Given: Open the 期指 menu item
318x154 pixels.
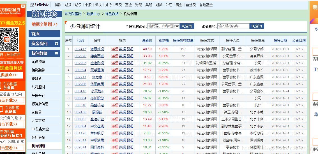Looking at the screenshot, I should (x=68, y=5).
